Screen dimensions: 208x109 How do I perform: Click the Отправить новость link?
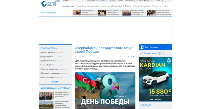(x=151, y=53)
